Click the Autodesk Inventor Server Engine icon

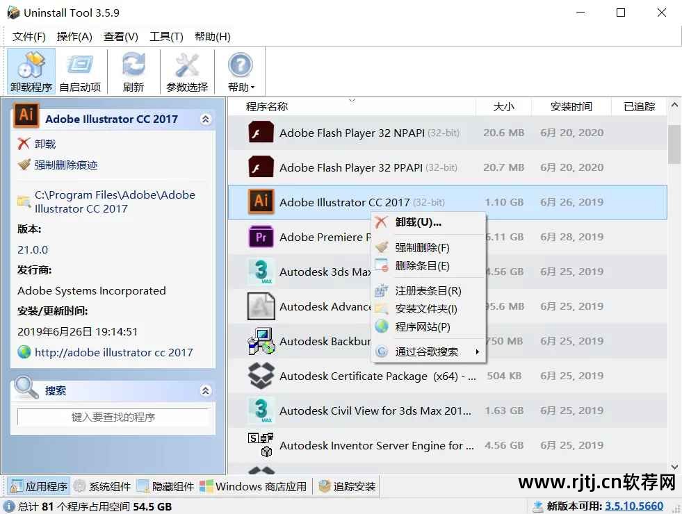coord(261,445)
